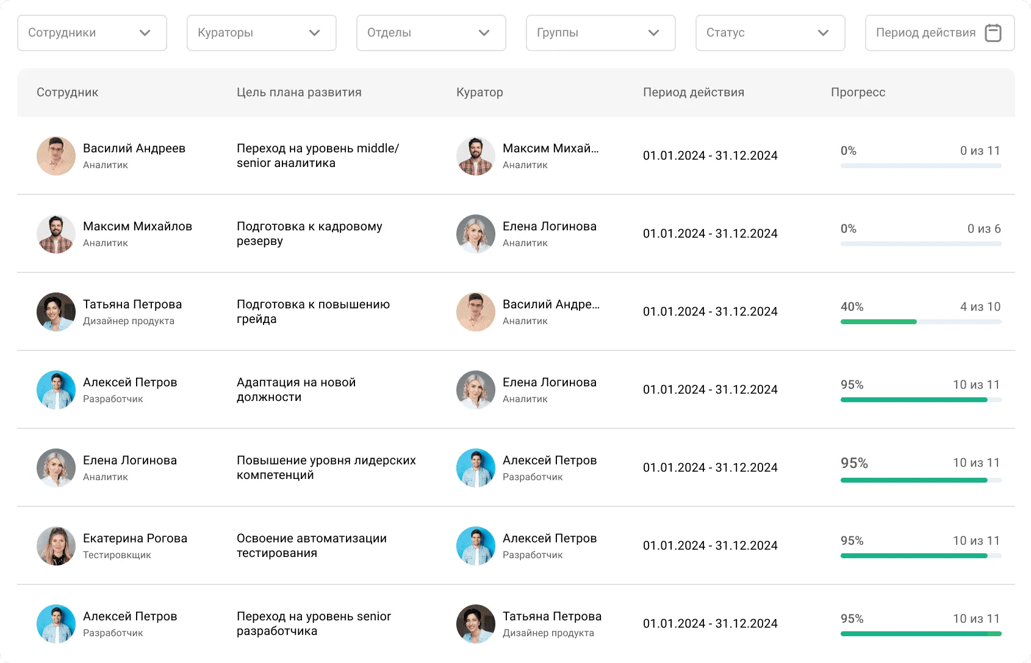Click curator Василий Андреев's avatar photo
The width and height of the screenshot is (1031, 663).
click(x=475, y=312)
